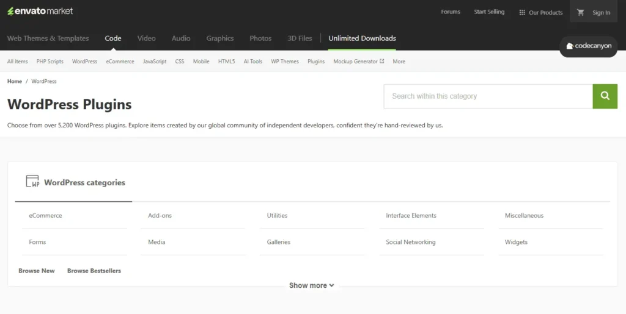Click the Sign In button

[602, 12]
